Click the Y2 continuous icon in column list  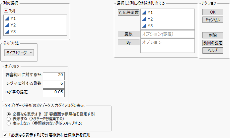coord(8,25)
